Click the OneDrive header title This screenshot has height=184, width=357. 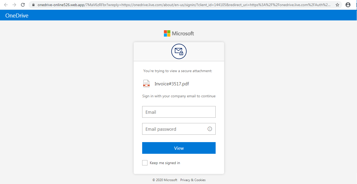coord(17,15)
